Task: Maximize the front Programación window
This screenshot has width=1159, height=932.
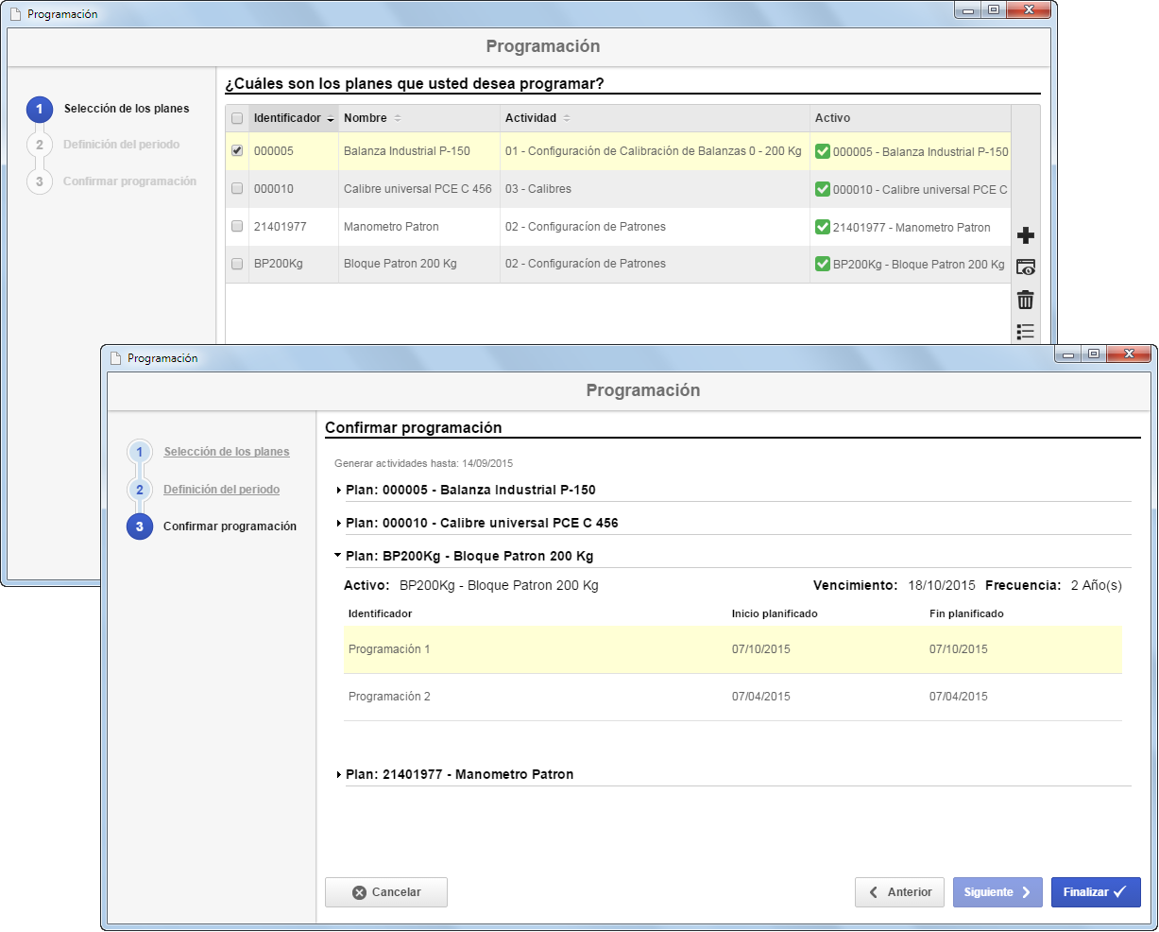Action: pyautogui.click(x=1093, y=354)
